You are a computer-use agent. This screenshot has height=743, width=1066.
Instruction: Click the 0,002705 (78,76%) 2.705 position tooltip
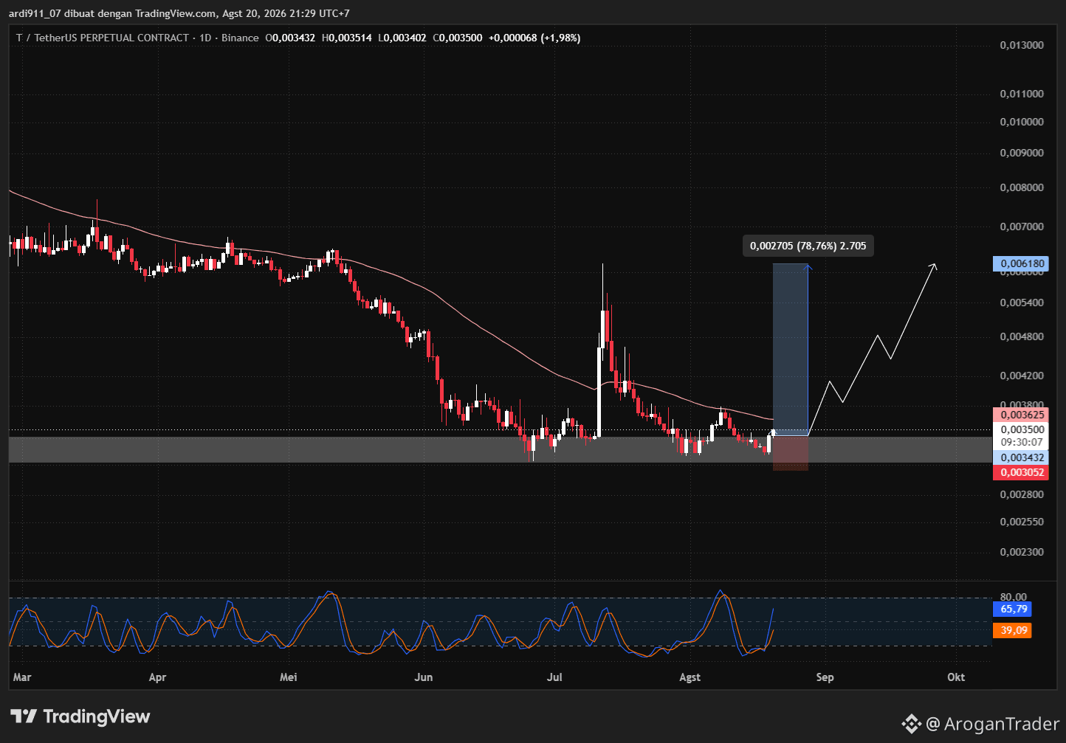[808, 246]
